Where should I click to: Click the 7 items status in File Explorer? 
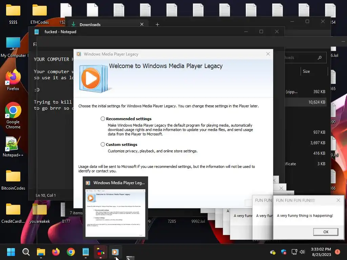pyautogui.click(x=76, y=213)
